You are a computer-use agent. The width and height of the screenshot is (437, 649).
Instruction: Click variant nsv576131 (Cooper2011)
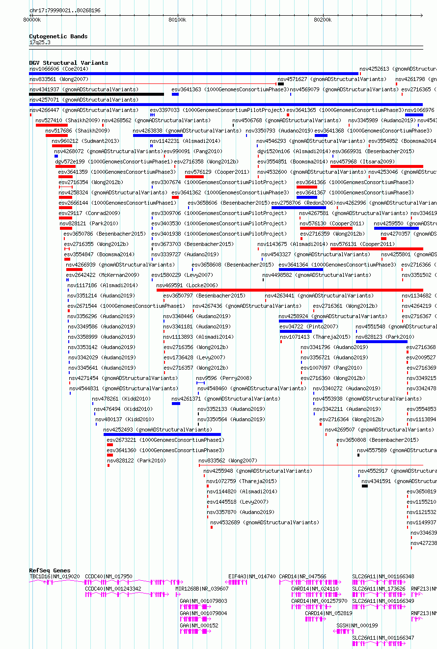[362, 244]
